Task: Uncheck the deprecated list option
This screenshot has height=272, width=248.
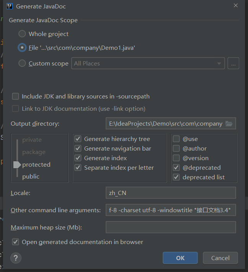Action: tap(176, 177)
